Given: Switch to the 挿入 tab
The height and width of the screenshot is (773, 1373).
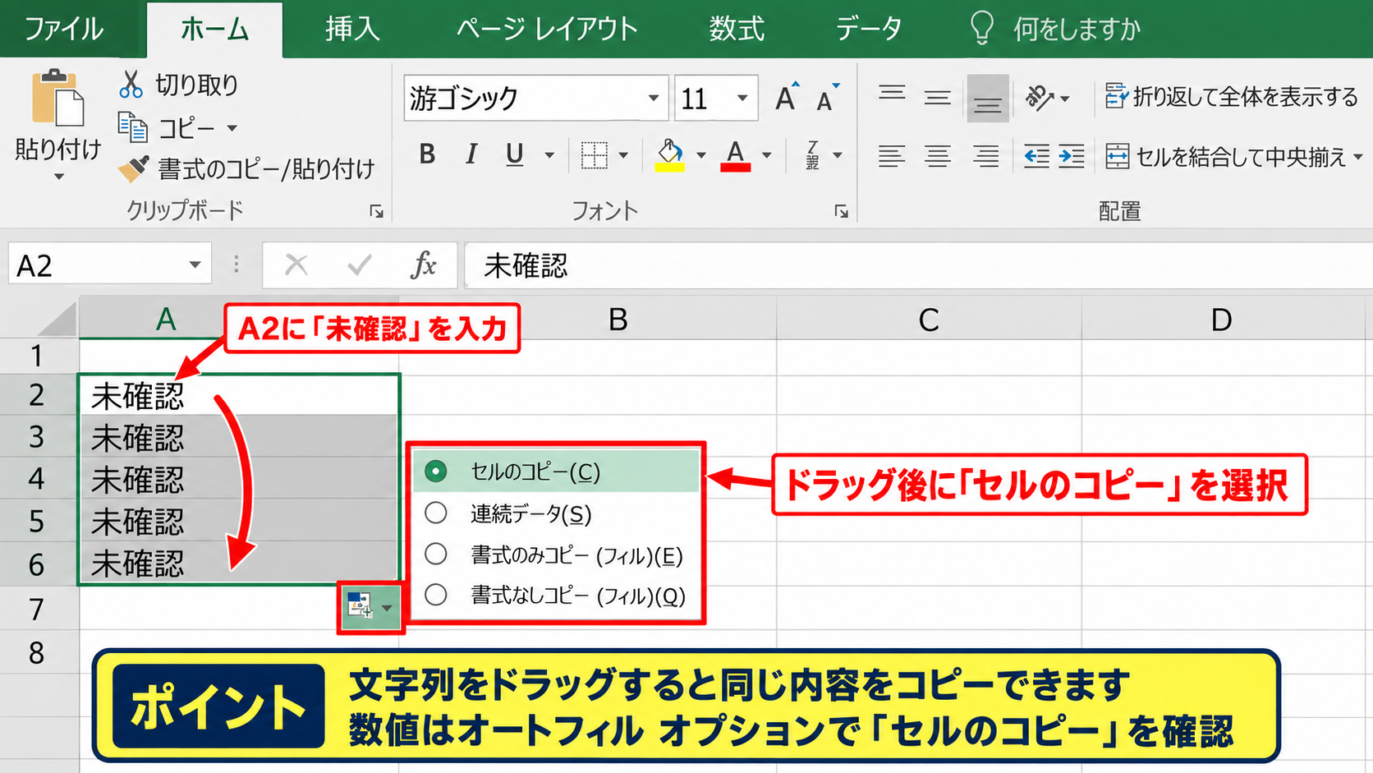Looking at the screenshot, I should pyautogui.click(x=352, y=30).
